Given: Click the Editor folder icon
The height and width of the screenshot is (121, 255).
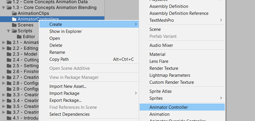Looking at the screenshot, I should (x=19, y=37).
